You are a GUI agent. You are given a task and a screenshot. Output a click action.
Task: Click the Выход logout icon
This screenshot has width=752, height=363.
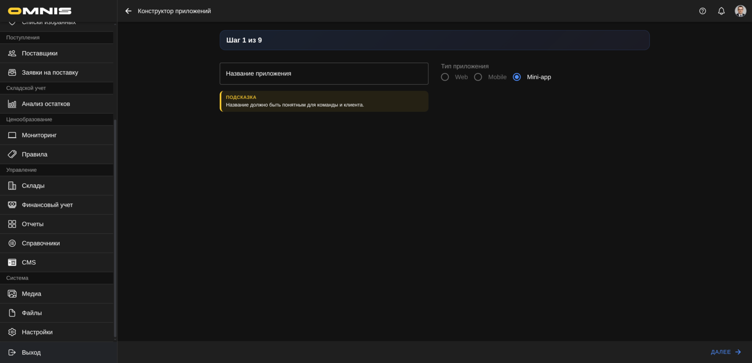pyautogui.click(x=12, y=353)
